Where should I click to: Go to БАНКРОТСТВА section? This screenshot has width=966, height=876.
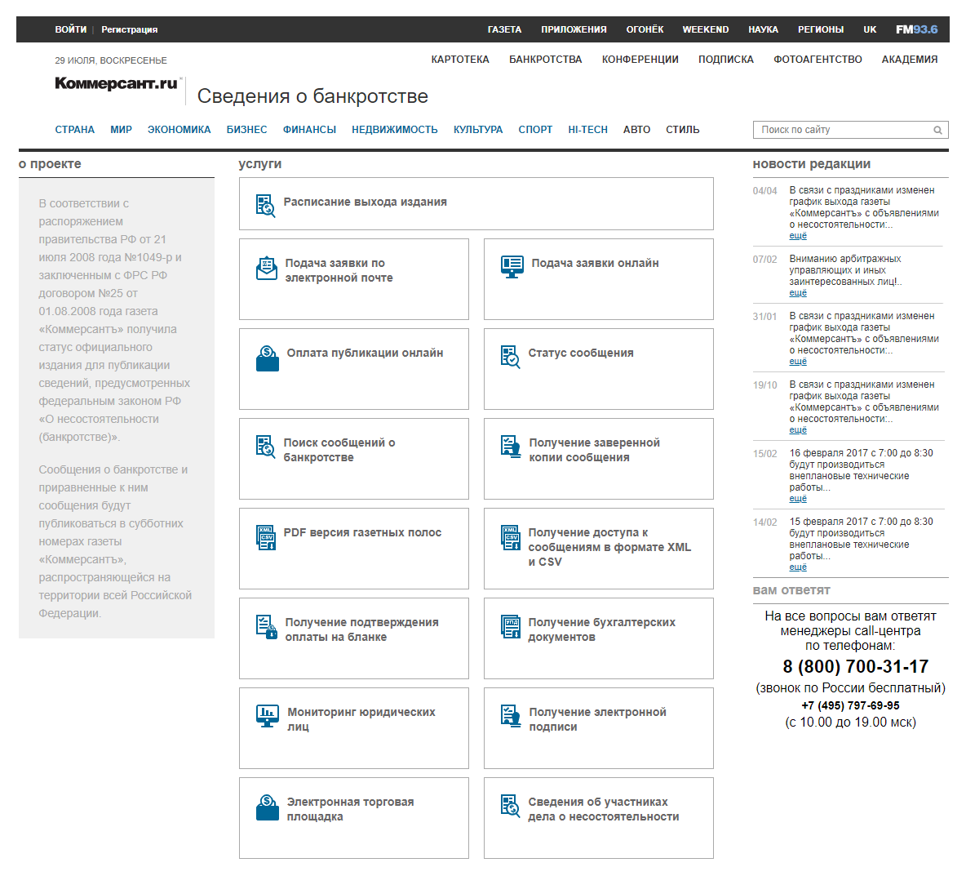coord(545,59)
